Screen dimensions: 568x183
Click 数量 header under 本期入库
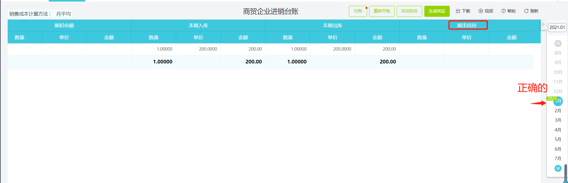coord(153,37)
